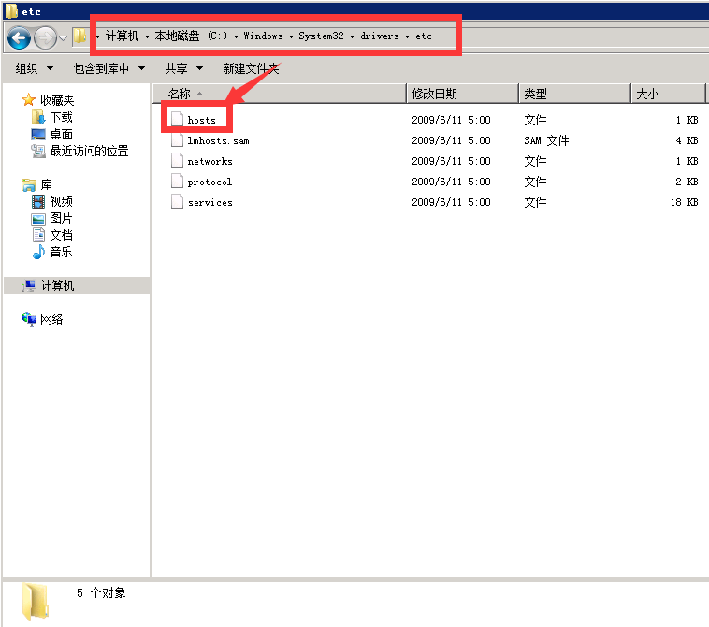Viewport: 709px width, 627px height.
Task: Click the 视频 film icon
Action: point(38,201)
